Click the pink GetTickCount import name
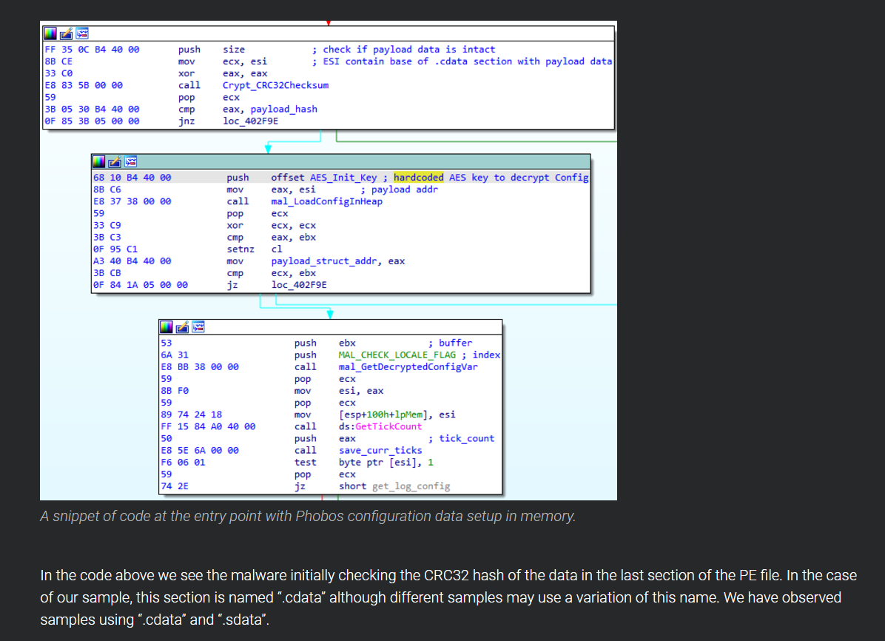Image resolution: width=885 pixels, height=641 pixels. (x=389, y=426)
